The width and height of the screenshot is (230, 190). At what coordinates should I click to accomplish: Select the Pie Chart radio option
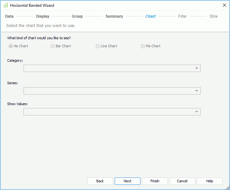(x=143, y=46)
